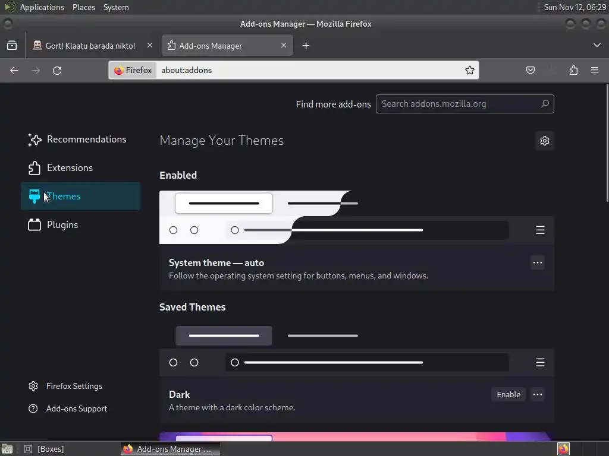This screenshot has width=609, height=456.
Task: Click the System theme — auto preview image
Action: pos(357,217)
